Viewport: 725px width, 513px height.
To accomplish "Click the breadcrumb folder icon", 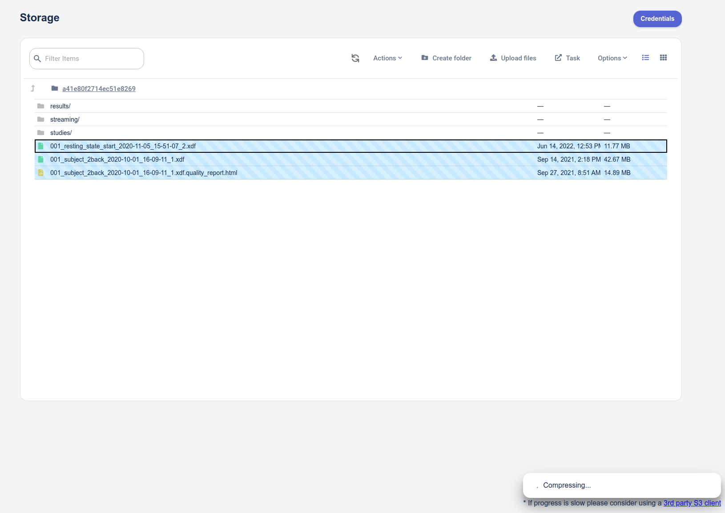I will click(55, 88).
